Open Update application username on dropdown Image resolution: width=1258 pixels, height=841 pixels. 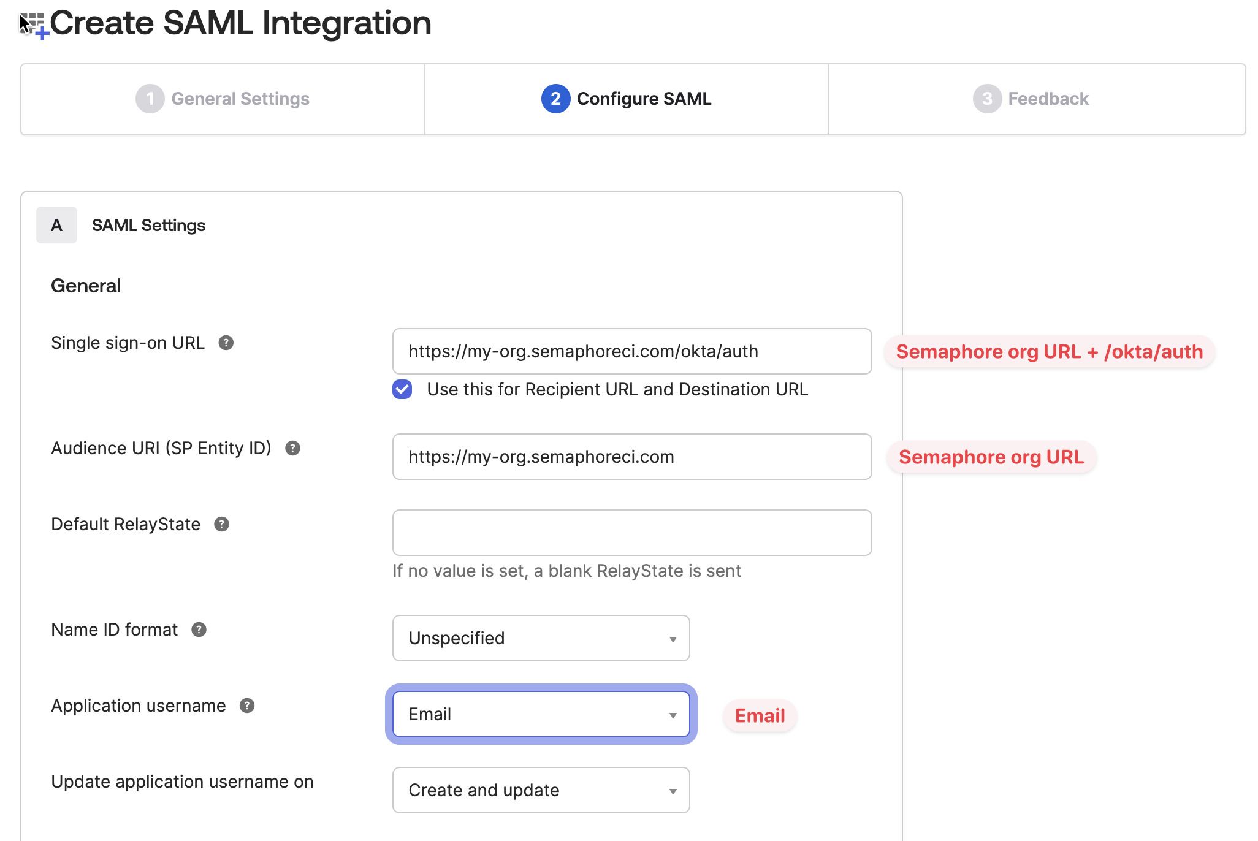coord(541,790)
